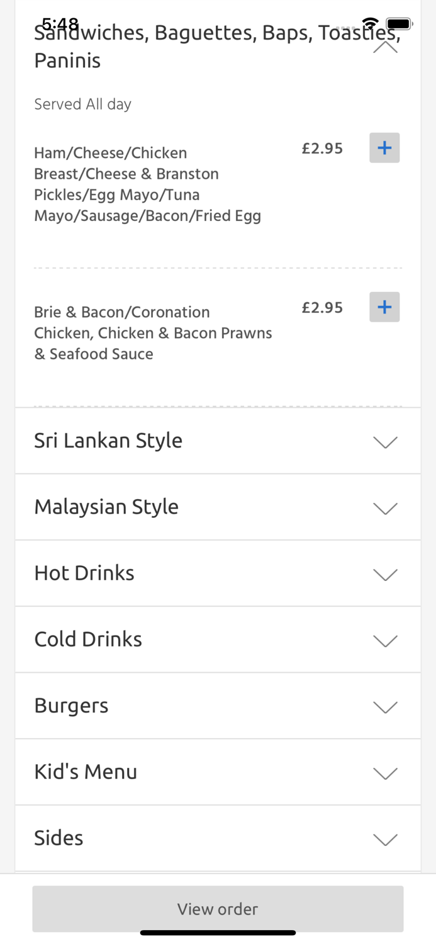
Task: Add the Brie & Bacon item to order
Action: (x=384, y=307)
